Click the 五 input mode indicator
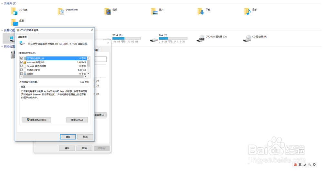 coord(300,165)
